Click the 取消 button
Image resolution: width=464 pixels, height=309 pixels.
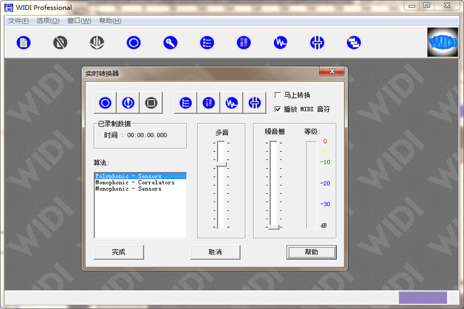215,252
